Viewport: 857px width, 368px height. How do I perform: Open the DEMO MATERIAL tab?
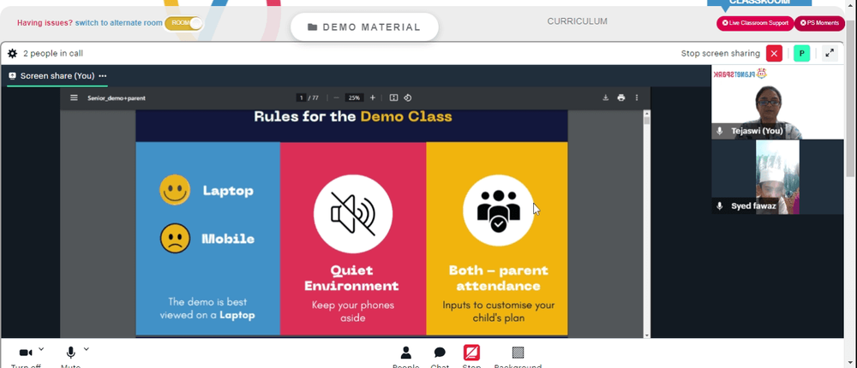click(x=364, y=27)
